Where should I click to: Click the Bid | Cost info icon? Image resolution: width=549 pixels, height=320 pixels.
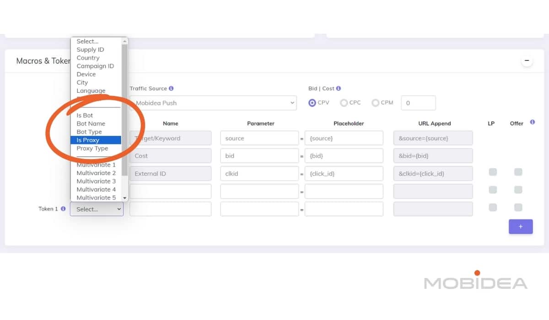(339, 89)
